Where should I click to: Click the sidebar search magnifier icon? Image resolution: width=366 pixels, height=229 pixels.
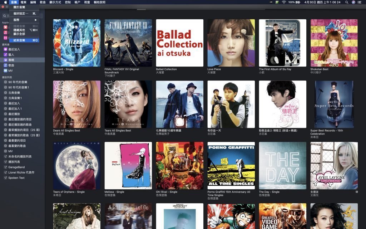click(4, 16)
